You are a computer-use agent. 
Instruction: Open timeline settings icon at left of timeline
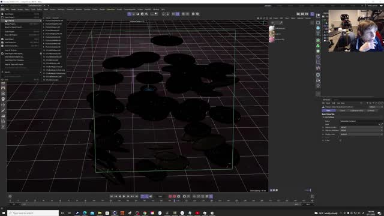(x=10, y=196)
